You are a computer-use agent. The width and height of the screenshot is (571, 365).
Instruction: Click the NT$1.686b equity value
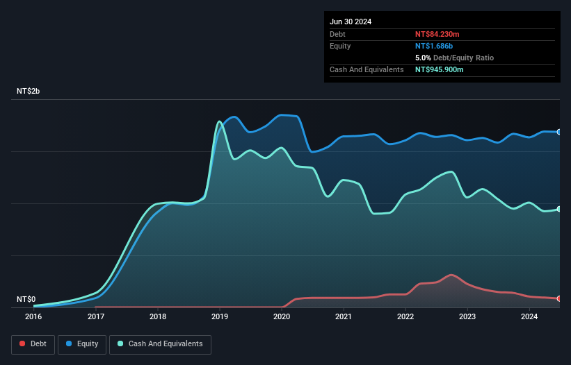tap(434, 46)
